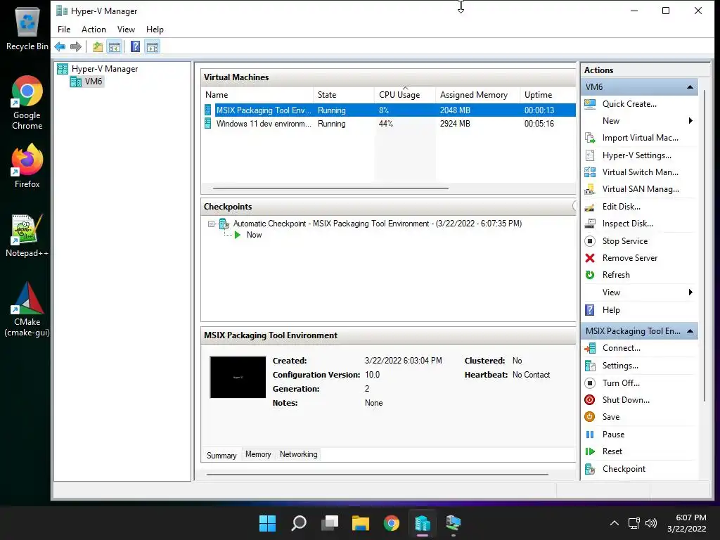Click the blue Help question mark toolbar icon
This screenshot has width=720, height=540.
pyautogui.click(x=135, y=46)
